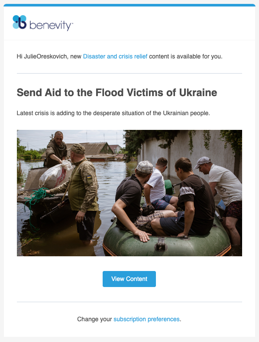Open the Disaster and crisis relief link
Viewport: 259px width, 342px height.
pos(115,56)
